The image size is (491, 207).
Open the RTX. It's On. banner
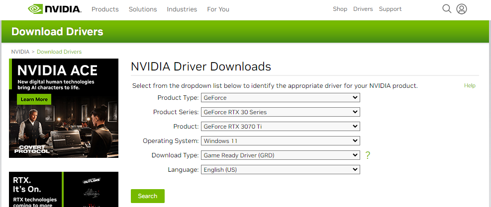click(x=64, y=189)
